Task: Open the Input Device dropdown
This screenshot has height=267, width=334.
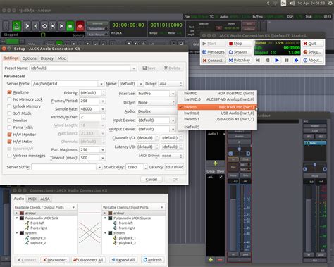Action: pos(173,120)
